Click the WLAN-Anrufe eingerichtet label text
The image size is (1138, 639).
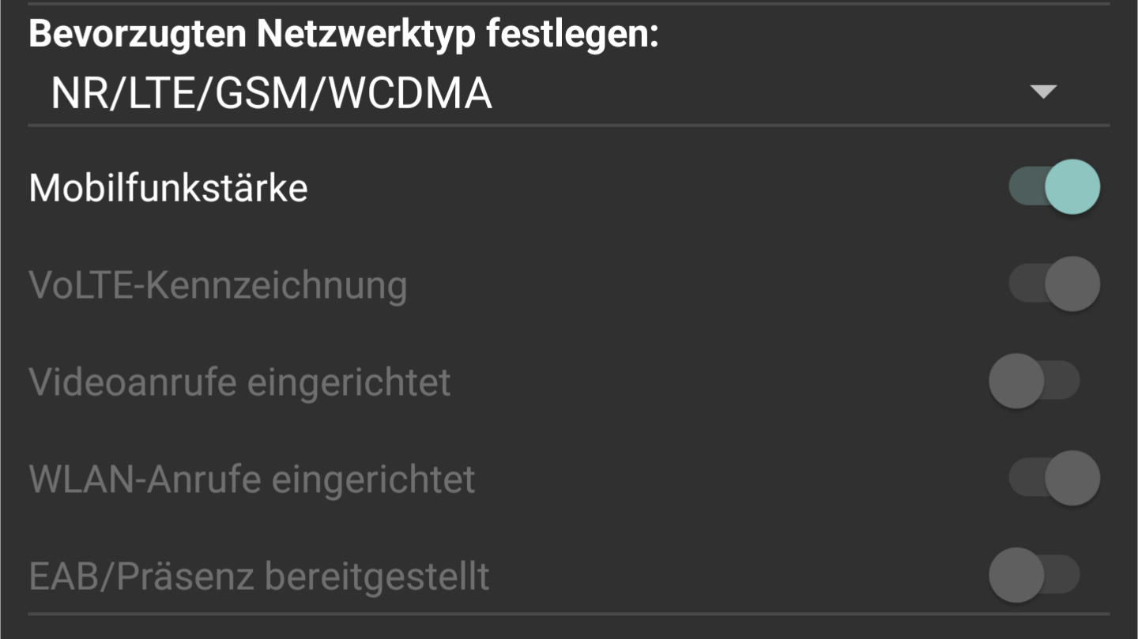[252, 479]
